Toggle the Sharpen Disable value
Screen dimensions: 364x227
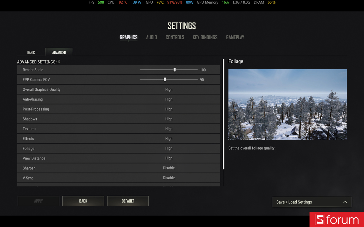tap(169, 168)
